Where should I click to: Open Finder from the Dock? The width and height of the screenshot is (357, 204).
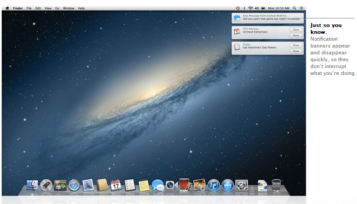click(32, 185)
